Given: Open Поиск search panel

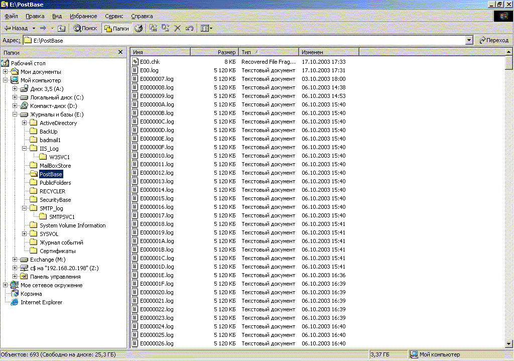Looking at the screenshot, I should pyautogui.click(x=85, y=28).
